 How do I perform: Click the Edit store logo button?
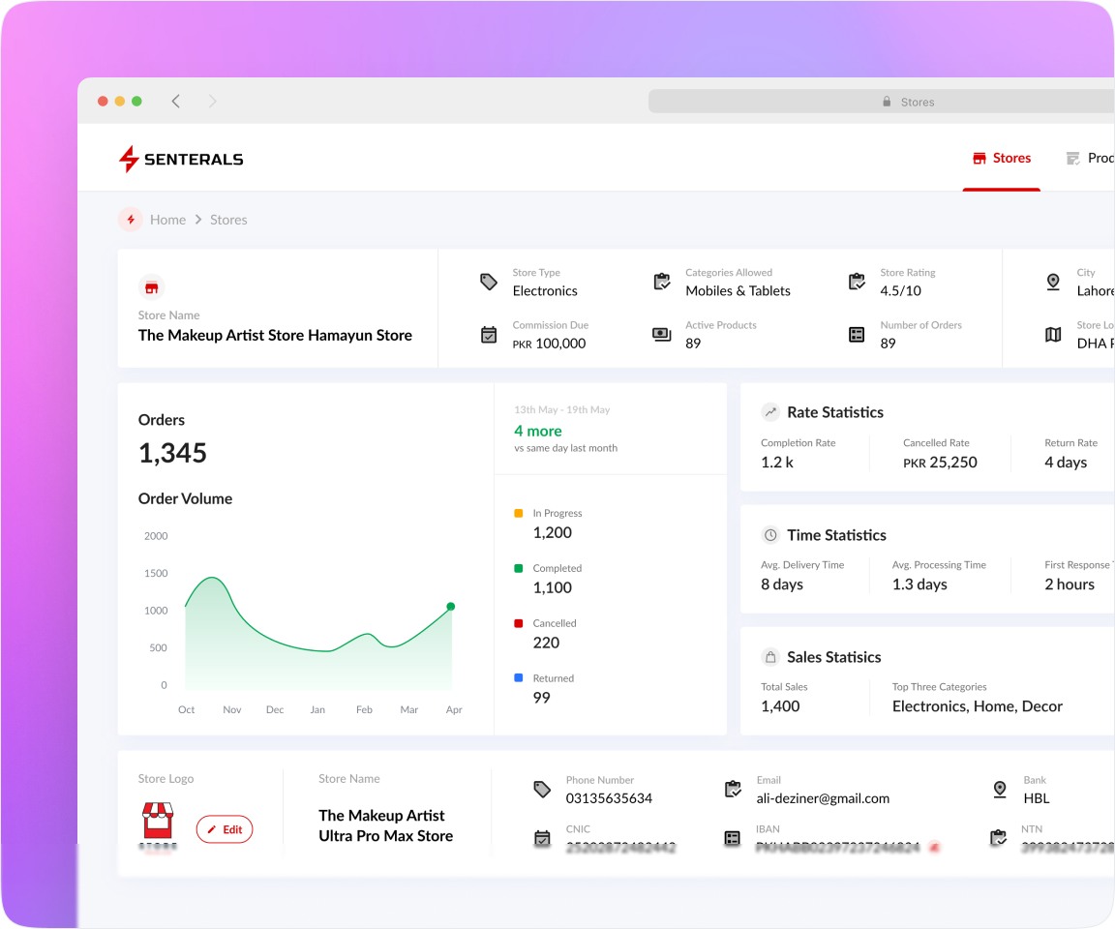click(225, 829)
